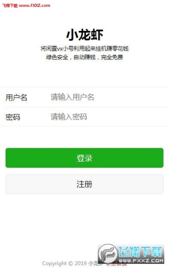
Task: Click the divider between username and password rows
Action: coord(87,107)
